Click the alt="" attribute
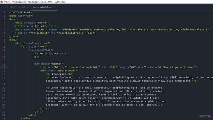Image resolution: width=213 pixels, height=120 pixels. tap(142, 67)
